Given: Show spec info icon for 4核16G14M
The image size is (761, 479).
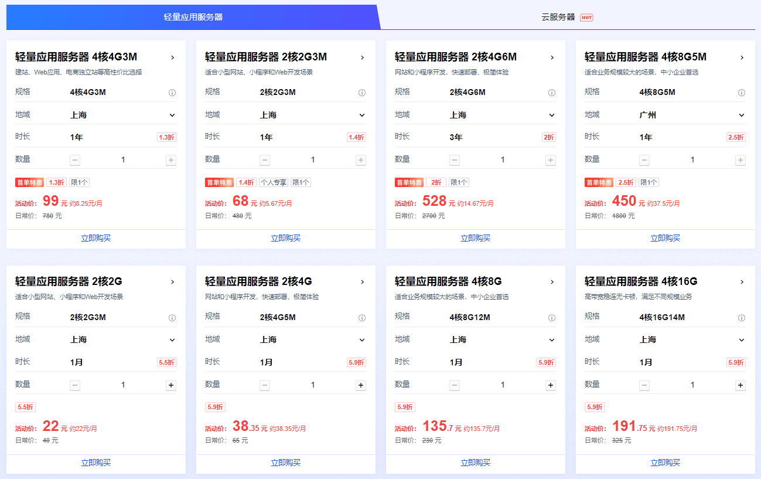Looking at the screenshot, I should pos(742,318).
